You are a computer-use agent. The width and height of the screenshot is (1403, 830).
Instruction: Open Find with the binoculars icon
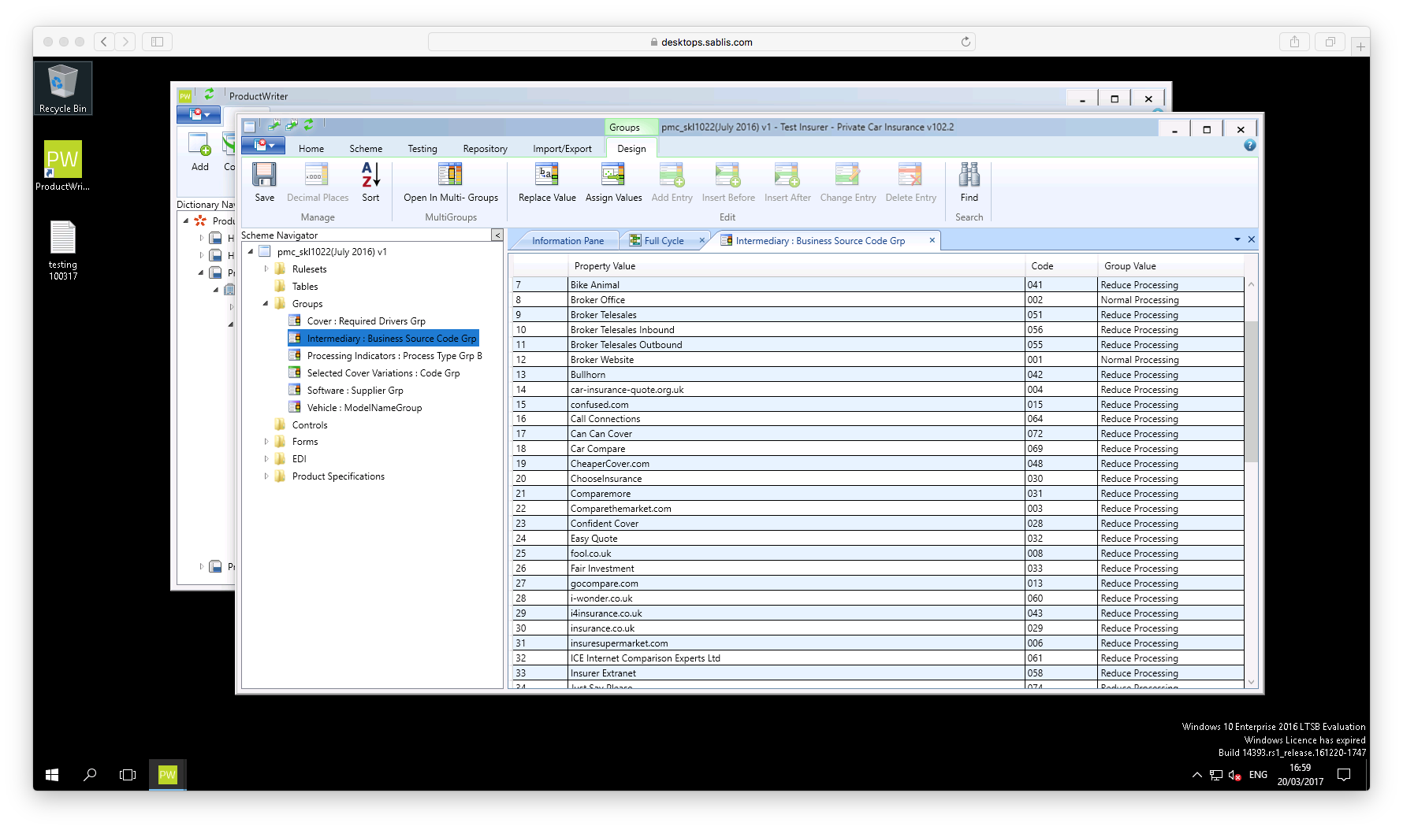click(969, 175)
